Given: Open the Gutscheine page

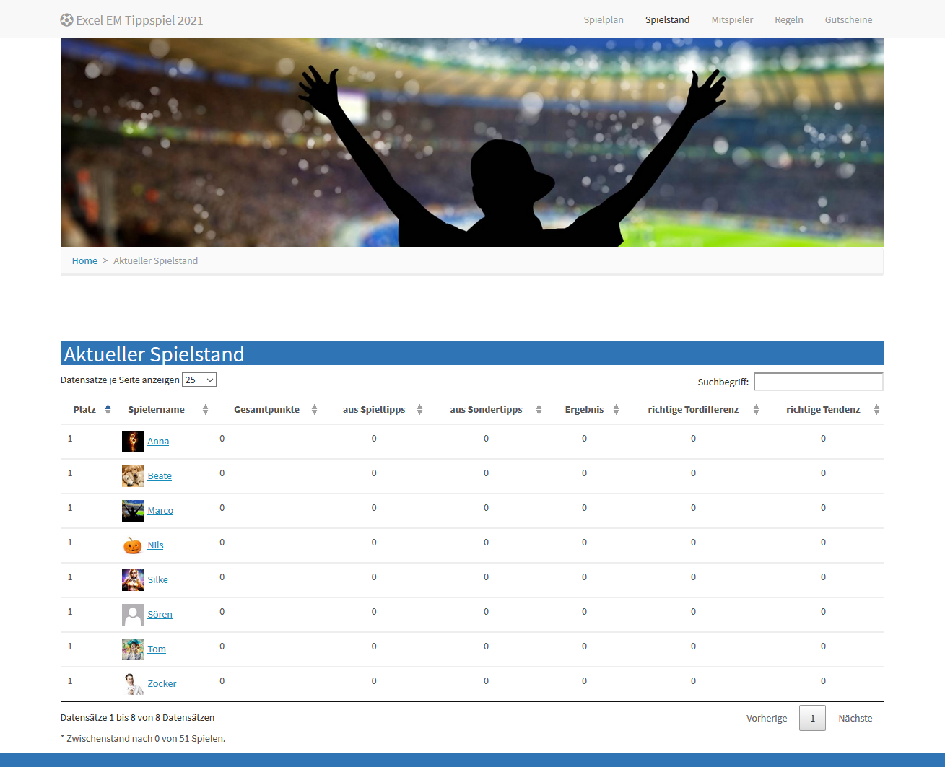Looking at the screenshot, I should click(848, 19).
